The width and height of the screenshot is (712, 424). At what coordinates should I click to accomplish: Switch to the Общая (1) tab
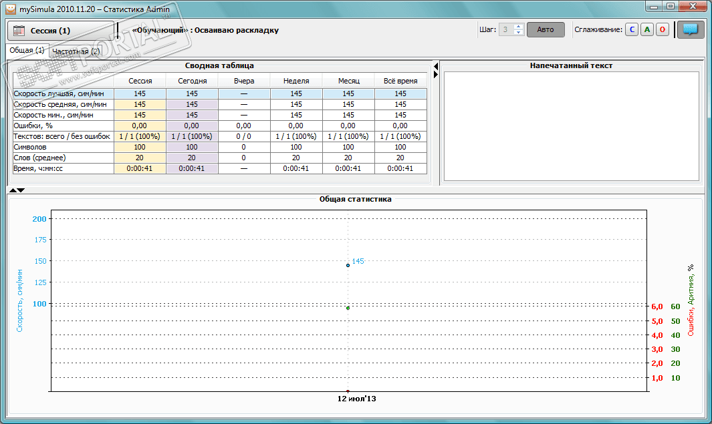click(27, 50)
